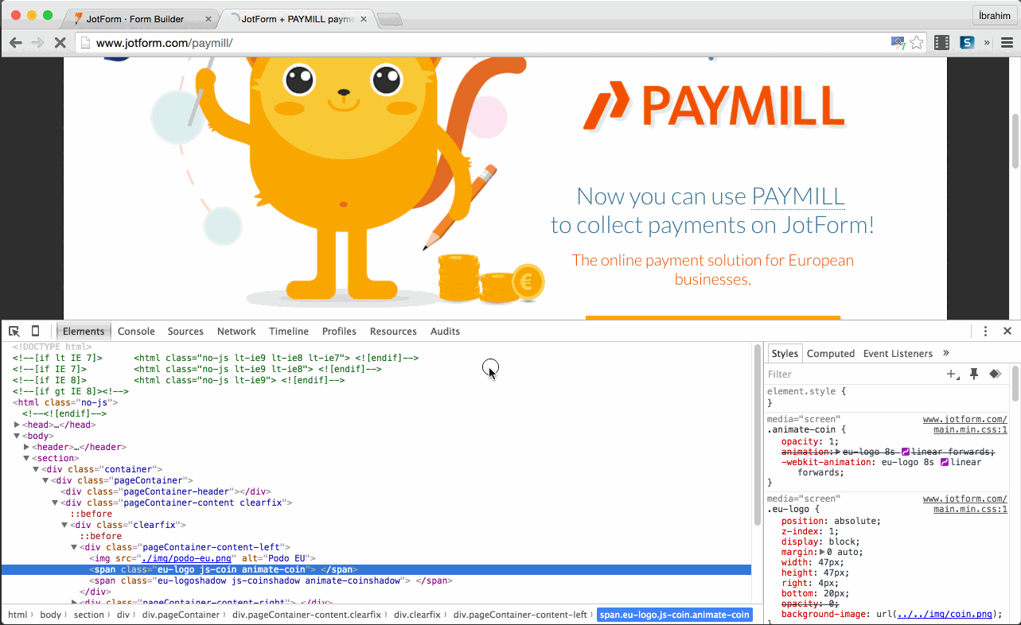Close the JotForm + PAYMILL tab

364,19
